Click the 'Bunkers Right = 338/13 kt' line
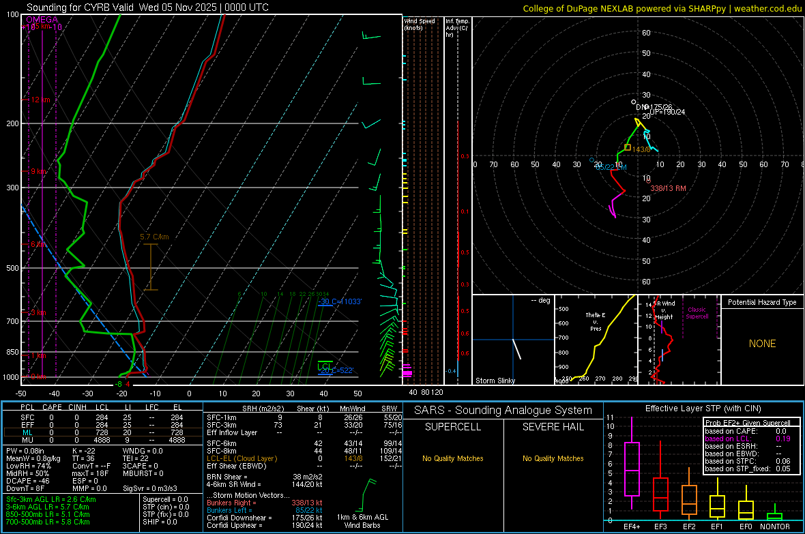Image resolution: width=805 pixels, height=534 pixels. [x=265, y=503]
